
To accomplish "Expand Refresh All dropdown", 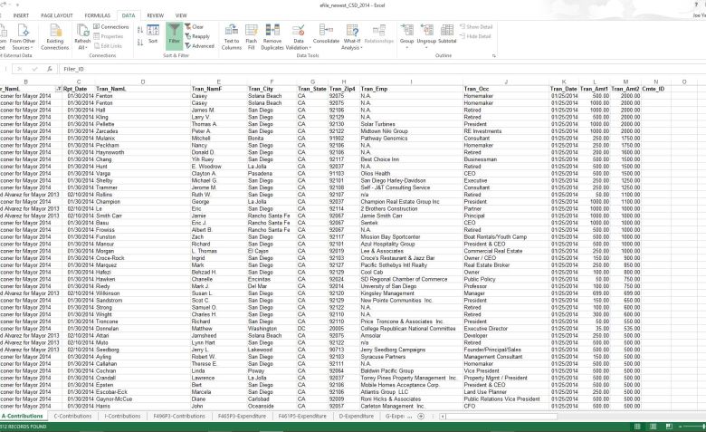I will pyautogui.click(x=82, y=47).
